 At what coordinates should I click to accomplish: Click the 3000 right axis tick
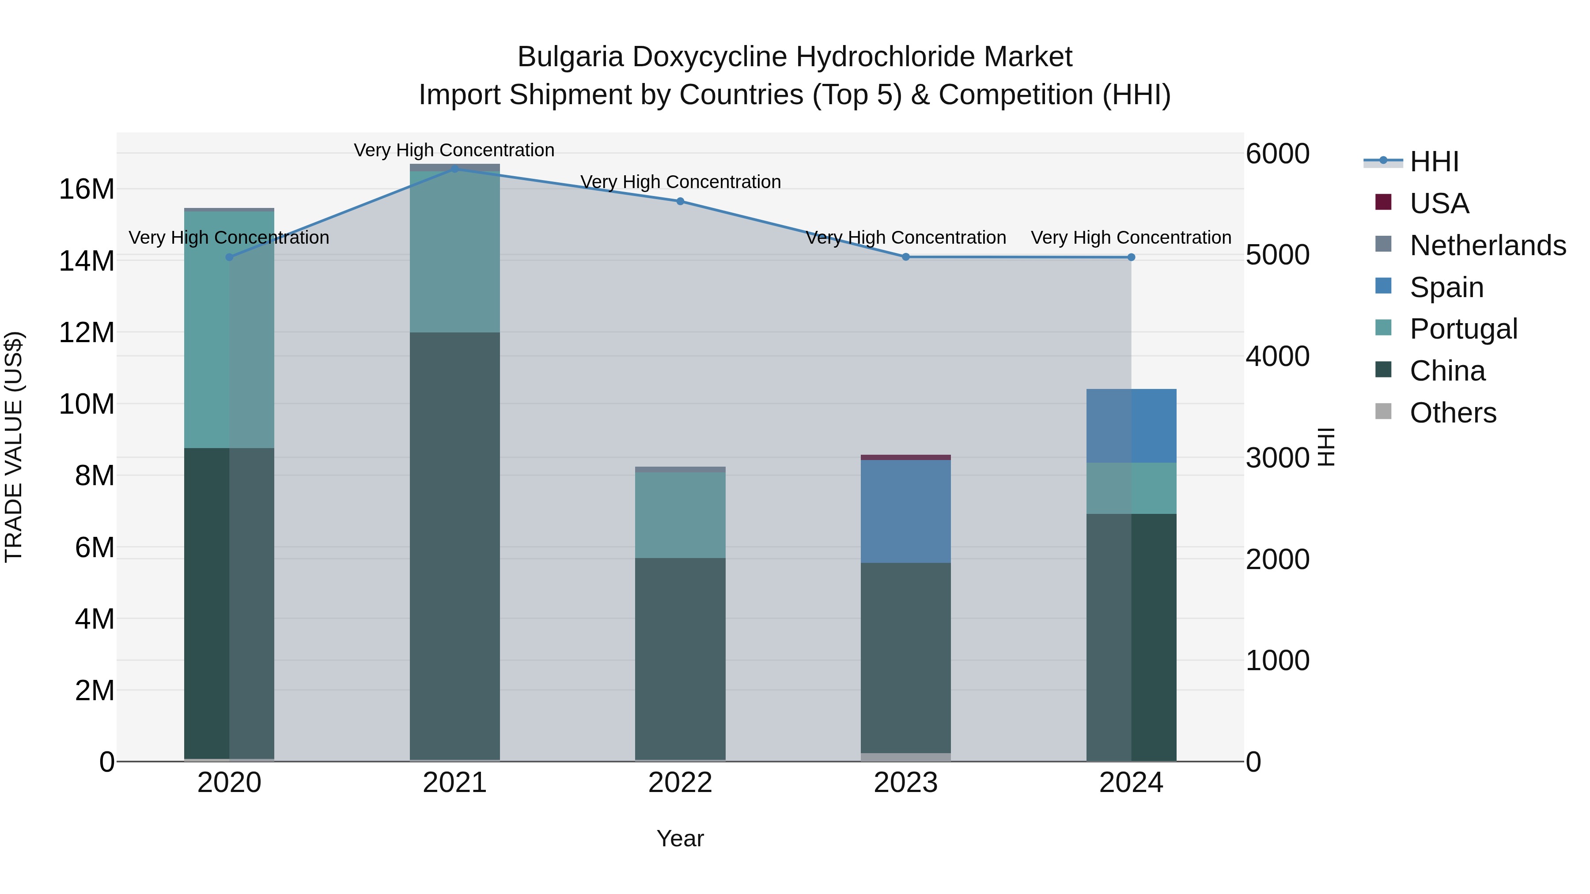1278,458
